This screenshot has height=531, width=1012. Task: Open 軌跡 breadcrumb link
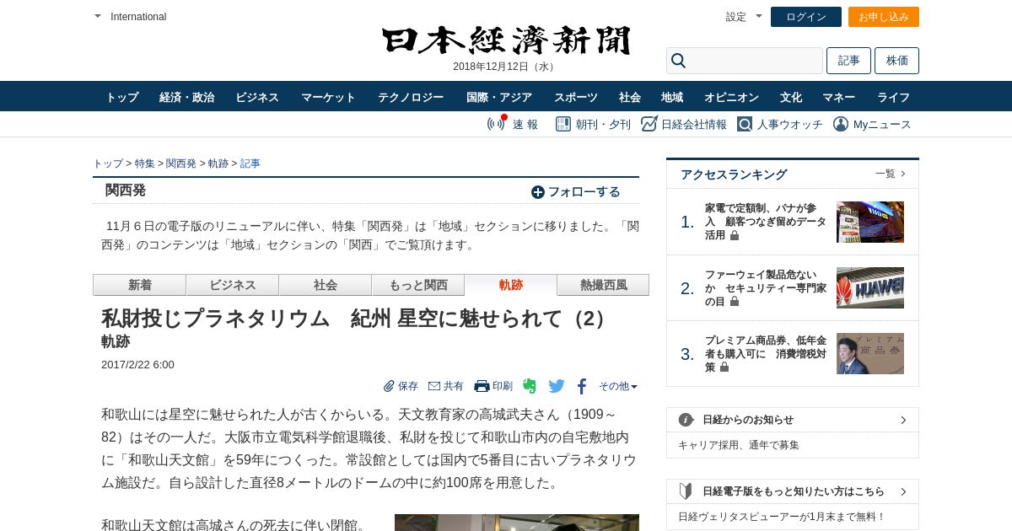218,164
